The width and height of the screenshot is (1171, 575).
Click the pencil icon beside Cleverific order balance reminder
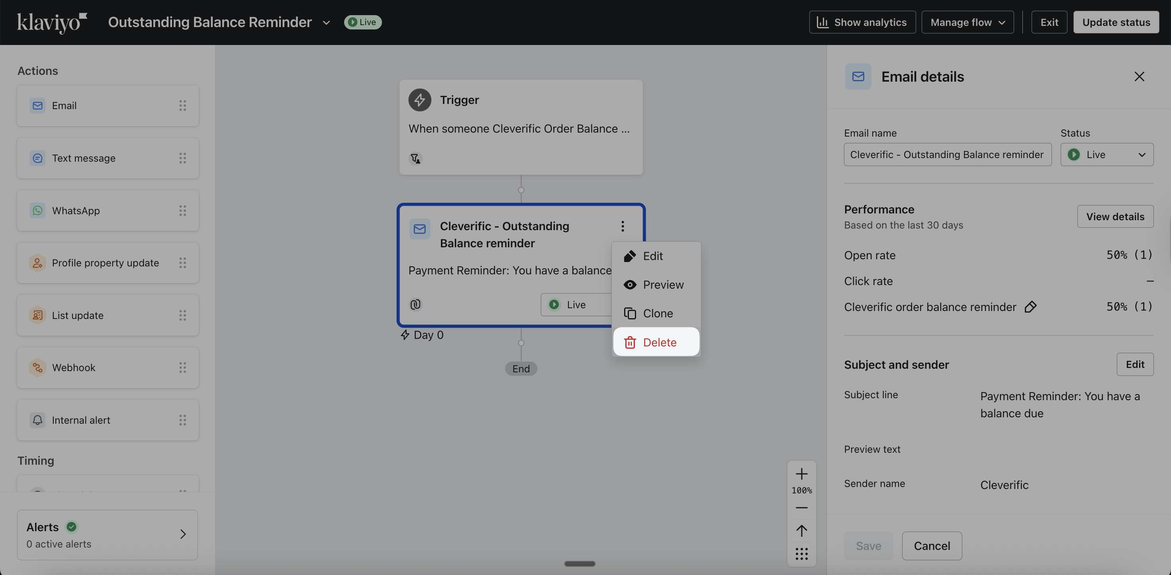1030,307
